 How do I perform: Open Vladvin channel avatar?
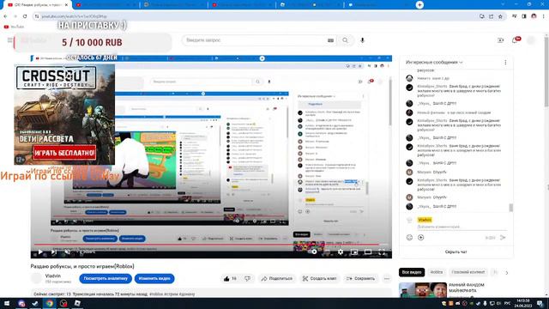[36, 278]
